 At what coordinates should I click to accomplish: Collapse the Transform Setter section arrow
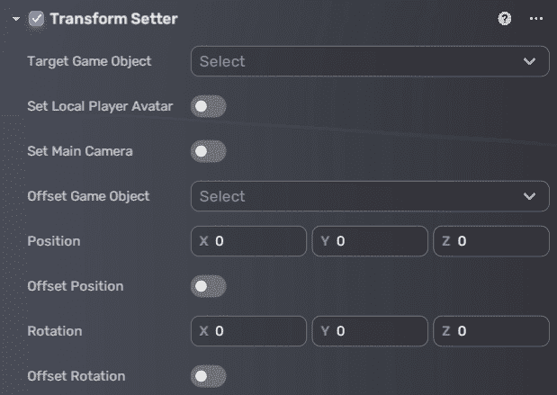(x=16, y=19)
